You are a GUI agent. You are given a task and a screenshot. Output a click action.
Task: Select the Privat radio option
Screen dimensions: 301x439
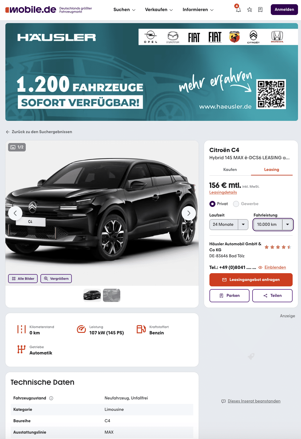pyautogui.click(x=212, y=204)
